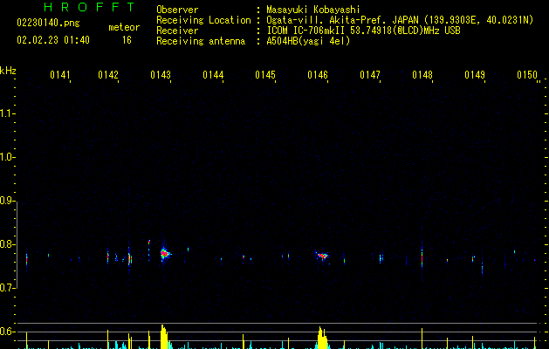The height and width of the screenshot is (349, 549).
Task: Click the gray frequency range bar beside 0.8
Action: pyautogui.click(x=17, y=245)
